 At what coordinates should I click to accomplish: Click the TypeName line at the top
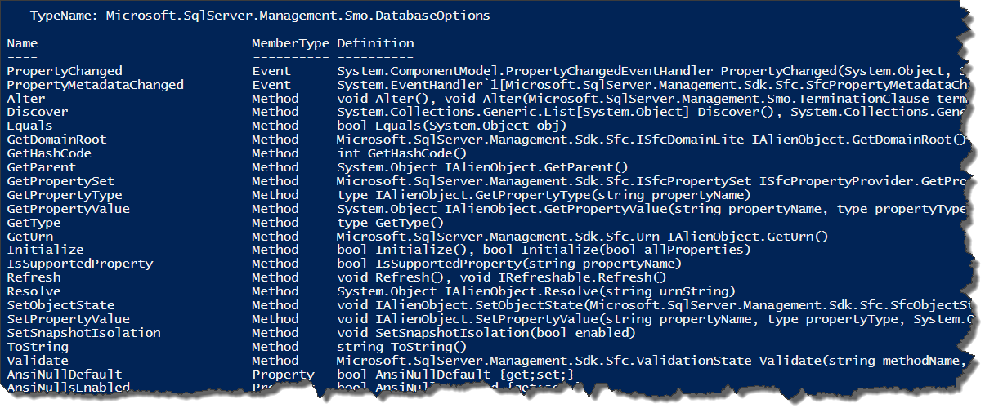point(261,16)
